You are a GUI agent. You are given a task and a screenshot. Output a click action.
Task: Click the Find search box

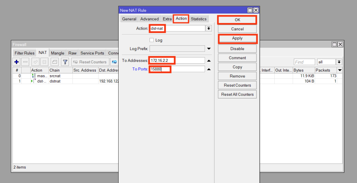click(304, 62)
